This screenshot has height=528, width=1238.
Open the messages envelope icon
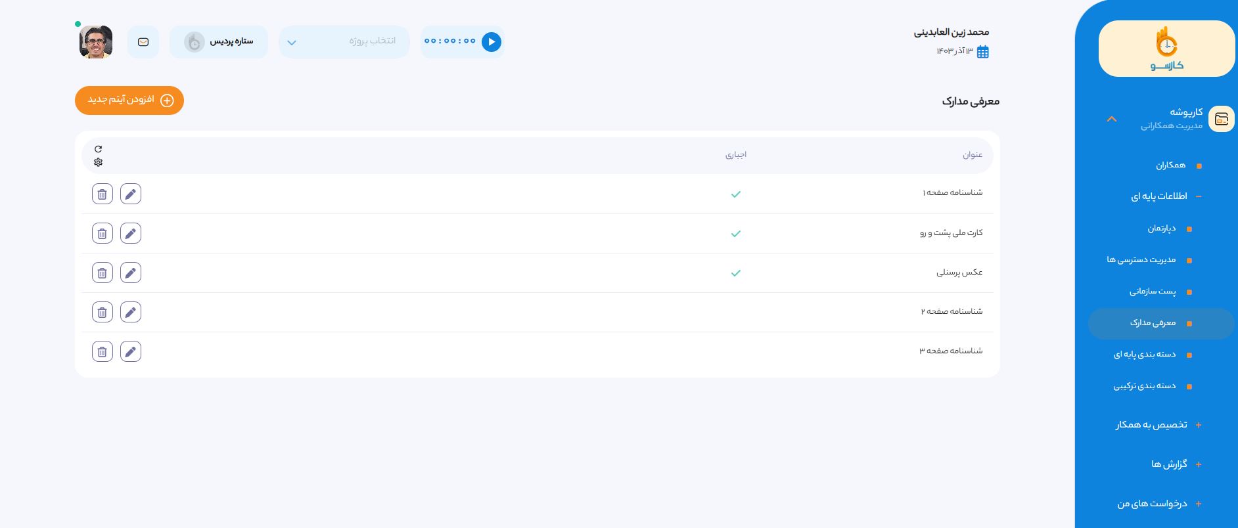click(143, 42)
